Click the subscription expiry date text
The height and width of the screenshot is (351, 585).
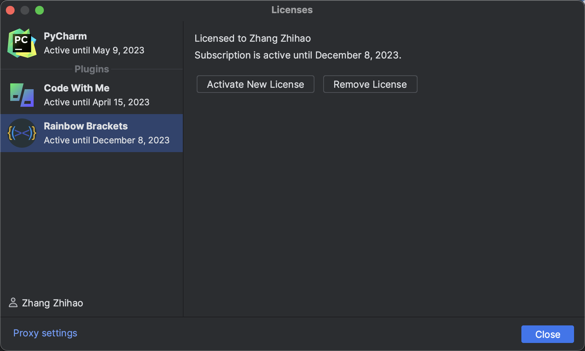298,55
